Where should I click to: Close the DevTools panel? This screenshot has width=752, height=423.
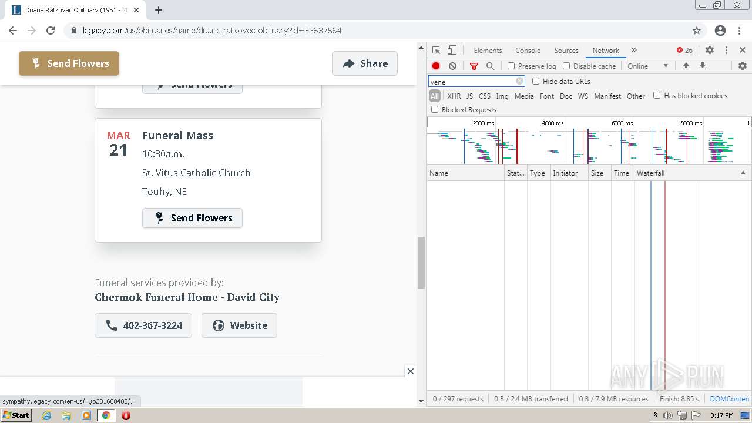[x=743, y=51]
